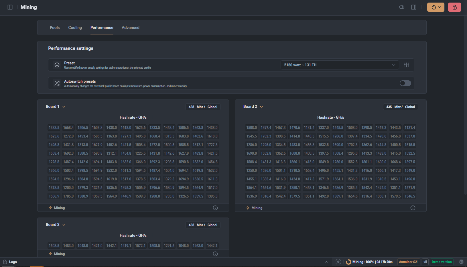Expand the bottom panel up-chevron
The image size is (467, 267).
coord(326,262)
